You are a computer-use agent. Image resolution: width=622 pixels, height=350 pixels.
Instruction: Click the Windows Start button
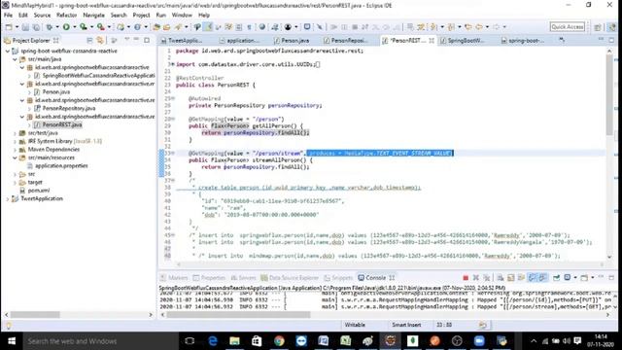[11, 341]
